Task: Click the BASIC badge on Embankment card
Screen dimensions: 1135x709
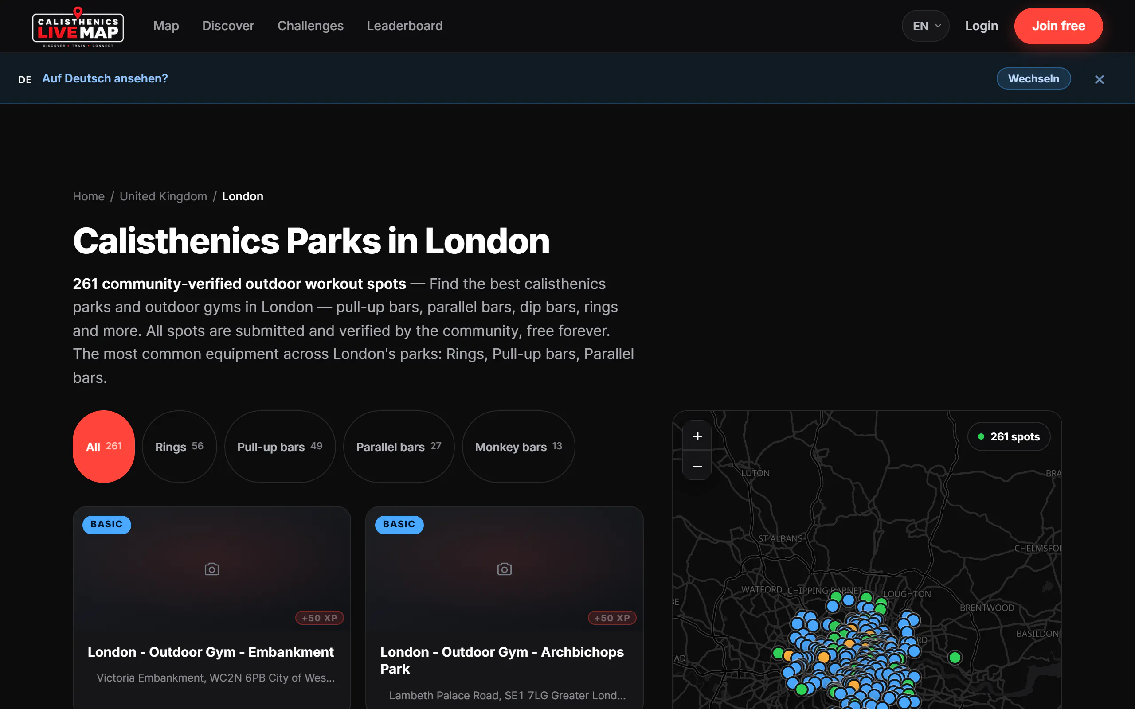Action: click(x=106, y=524)
